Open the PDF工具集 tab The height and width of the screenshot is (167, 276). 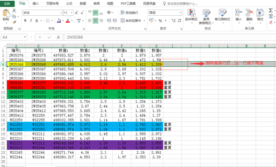128,3
